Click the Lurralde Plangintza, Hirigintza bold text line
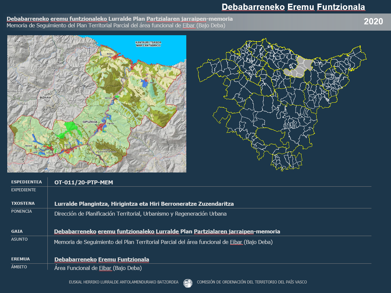Screen dimensions: 391x293 pos(144,204)
